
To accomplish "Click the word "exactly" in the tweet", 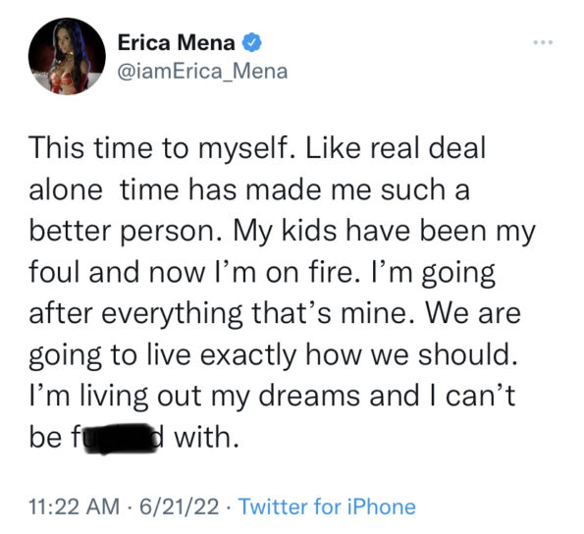I will point(248,355).
